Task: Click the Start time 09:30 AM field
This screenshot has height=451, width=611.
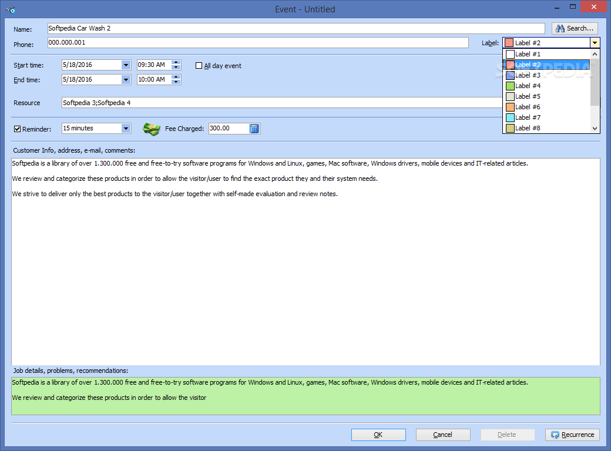Action: [155, 65]
